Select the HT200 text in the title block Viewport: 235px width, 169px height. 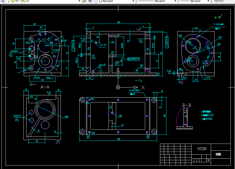tap(202, 149)
